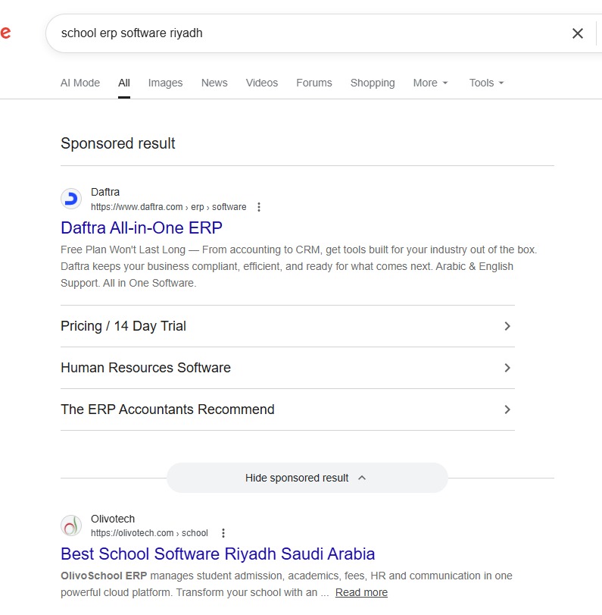Select the All results tab
Screen dimensions: 602x615
[123, 83]
